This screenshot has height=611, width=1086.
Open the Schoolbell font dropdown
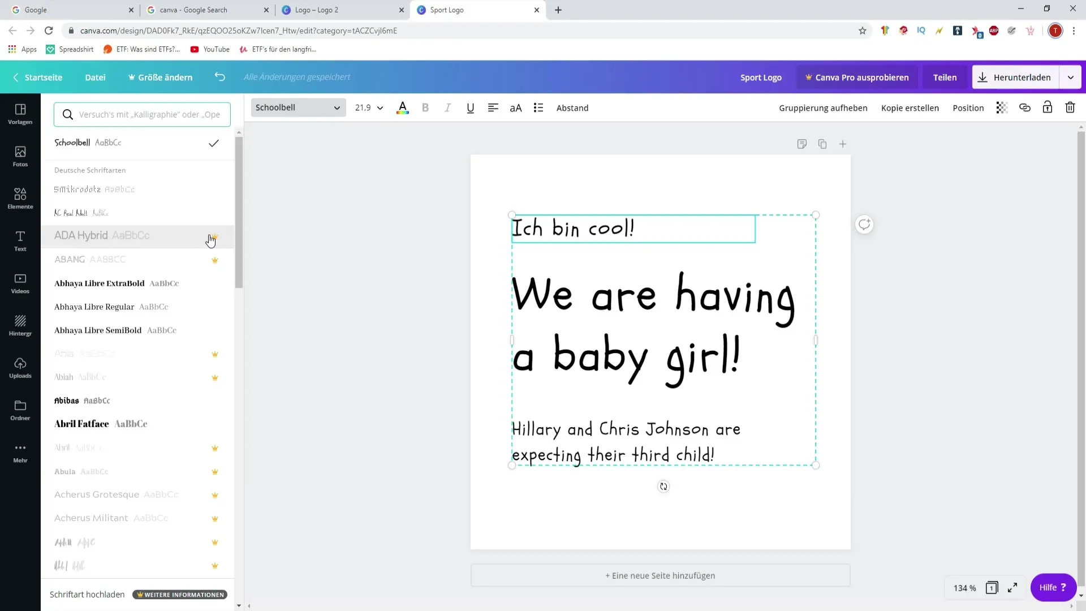298,107
